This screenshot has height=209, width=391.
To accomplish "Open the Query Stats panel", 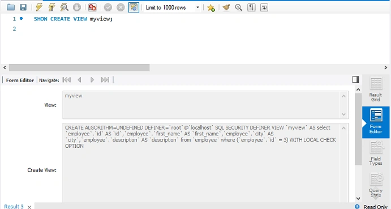I will 376,185.
